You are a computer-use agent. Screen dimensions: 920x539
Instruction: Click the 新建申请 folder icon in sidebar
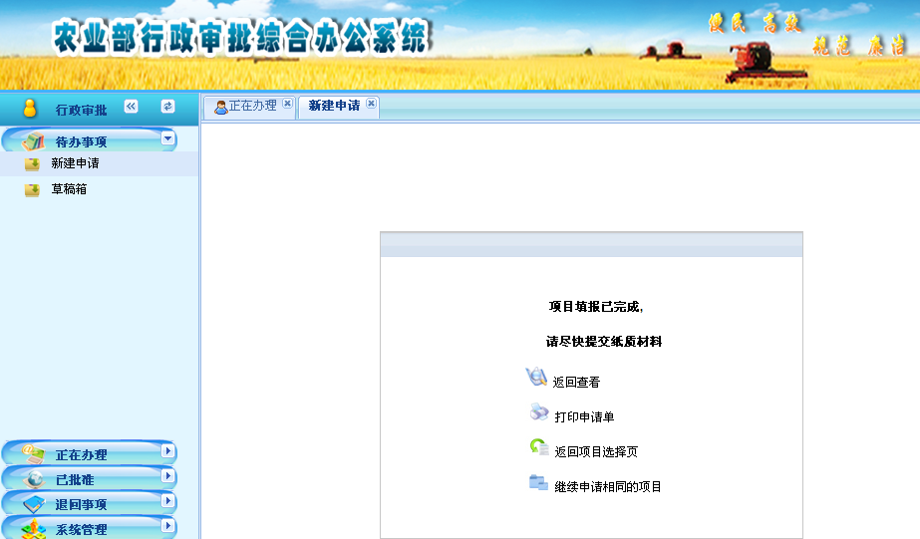pos(32,164)
